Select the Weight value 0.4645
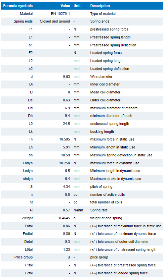Screen dimensions: 163x277 [x=64, y=218]
